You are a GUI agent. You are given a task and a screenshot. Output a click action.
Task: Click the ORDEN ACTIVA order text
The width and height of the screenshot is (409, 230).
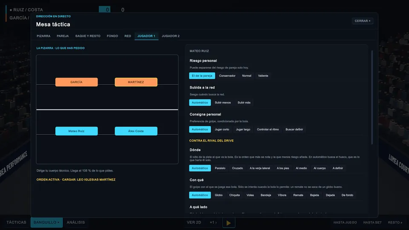[76, 180]
